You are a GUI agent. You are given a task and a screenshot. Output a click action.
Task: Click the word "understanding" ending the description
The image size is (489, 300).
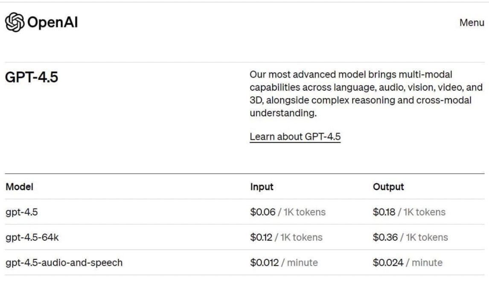tap(282, 113)
